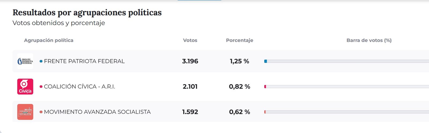Select the COALICIÓN CÍVICA - A.R.I. name
Viewport: 429px width, 133px height.
(x=79, y=87)
